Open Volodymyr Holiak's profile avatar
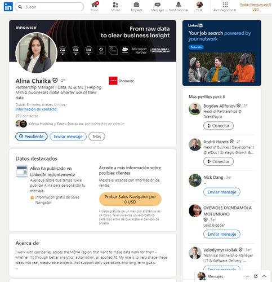This screenshot has width=272, height=282. pyautogui.click(x=195, y=253)
